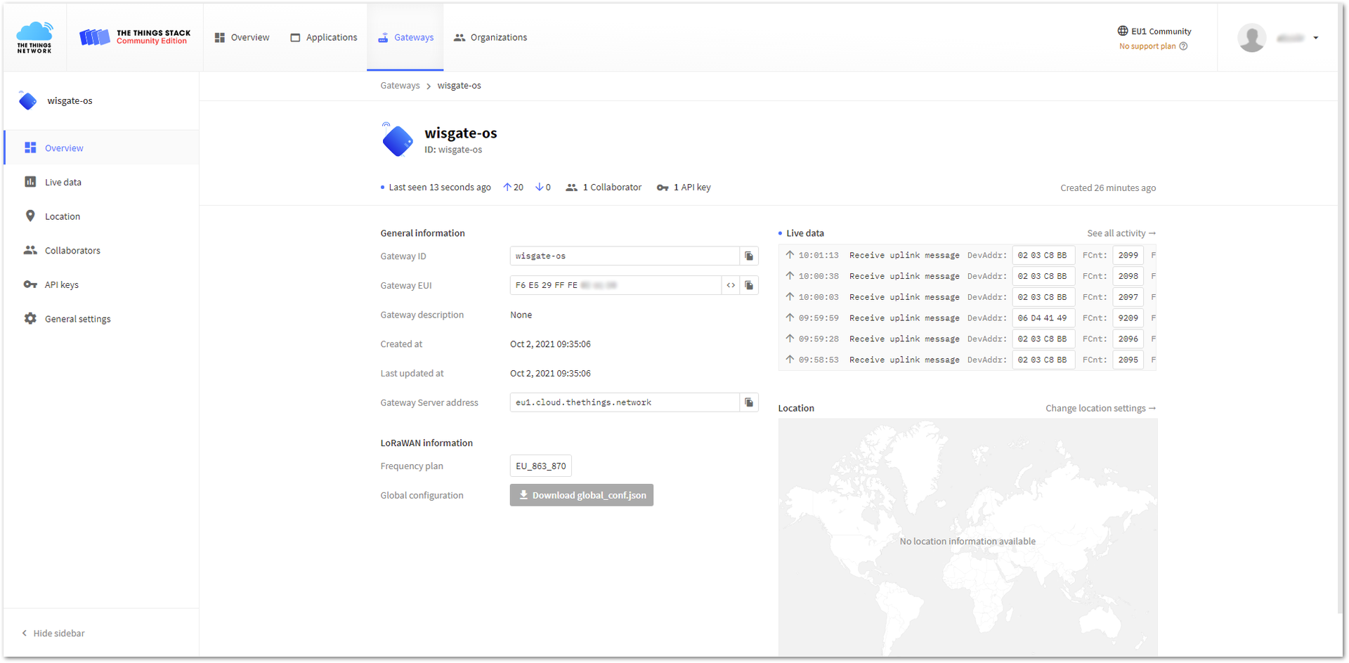Click the sidebar API keys key icon
The height and width of the screenshot is (663, 1349).
tap(30, 284)
